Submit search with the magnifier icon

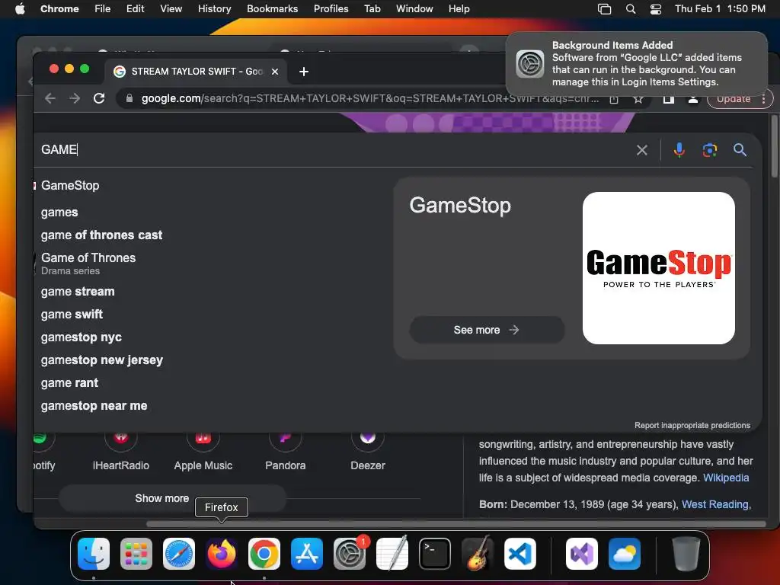tap(740, 150)
